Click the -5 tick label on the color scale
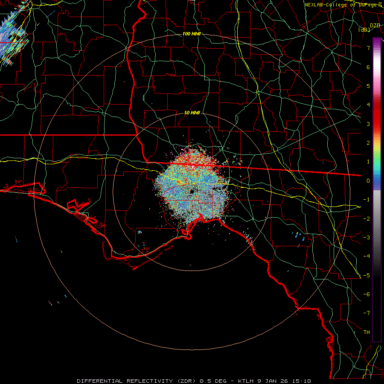The width and height of the screenshot is (384, 384). point(367,275)
